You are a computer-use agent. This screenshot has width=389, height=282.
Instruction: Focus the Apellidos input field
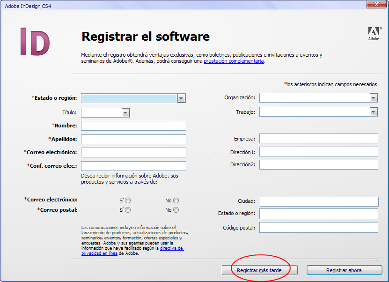tap(133, 139)
